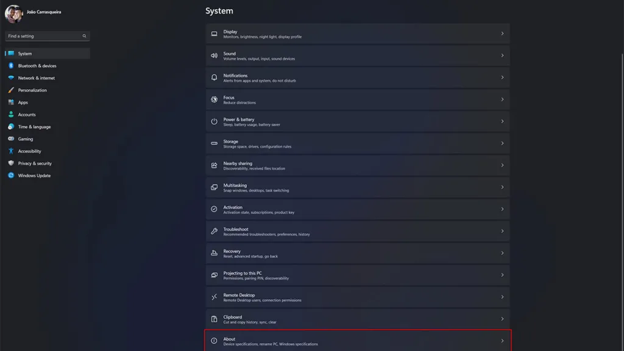
Task: Open the Clipboard settings label
Action: tap(232, 317)
